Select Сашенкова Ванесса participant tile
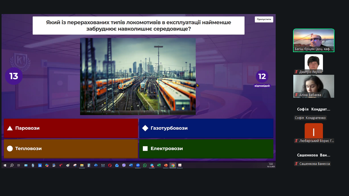 coord(314,155)
